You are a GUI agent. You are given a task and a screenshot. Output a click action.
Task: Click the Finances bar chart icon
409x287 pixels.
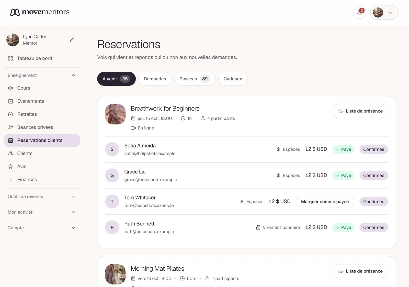10,180
